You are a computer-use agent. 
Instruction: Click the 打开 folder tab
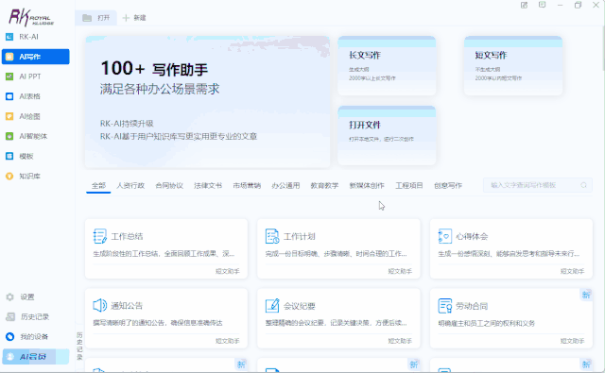[96, 18]
